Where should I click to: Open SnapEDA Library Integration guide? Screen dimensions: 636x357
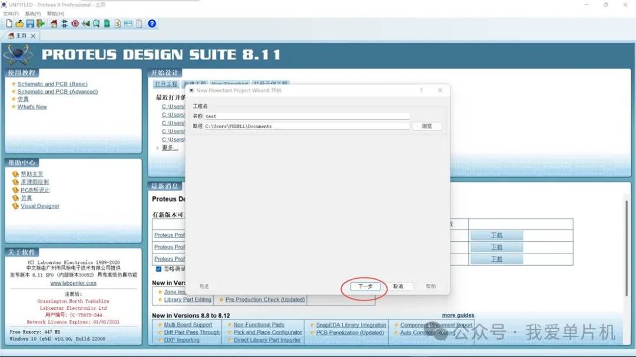pyautogui.click(x=351, y=325)
